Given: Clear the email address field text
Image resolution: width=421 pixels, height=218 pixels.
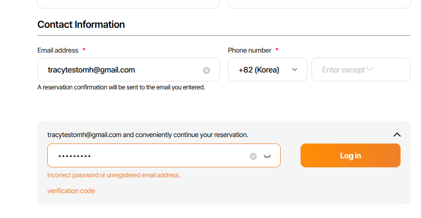Looking at the screenshot, I should (207, 71).
